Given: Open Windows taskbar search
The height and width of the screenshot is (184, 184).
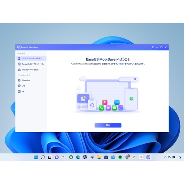Looking at the screenshot, I should coord(43,157).
